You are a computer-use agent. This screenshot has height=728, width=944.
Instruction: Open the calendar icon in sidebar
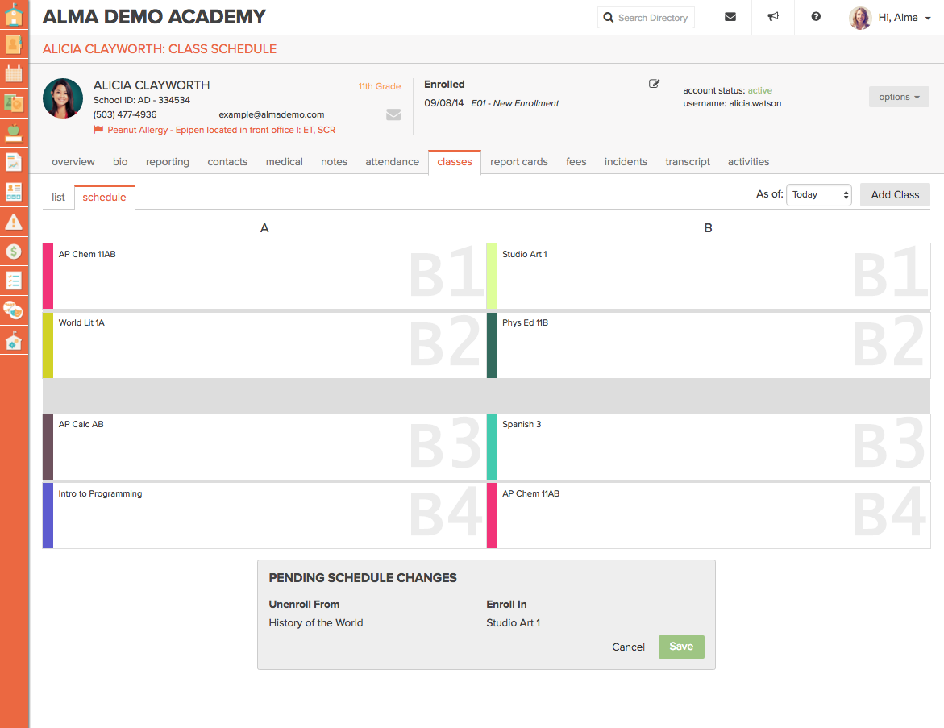point(14,73)
